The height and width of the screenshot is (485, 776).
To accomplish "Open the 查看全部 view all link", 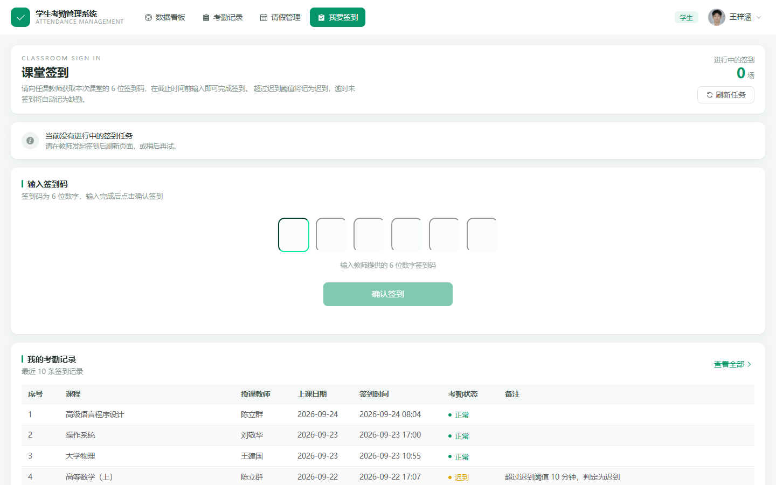I will click(x=732, y=364).
